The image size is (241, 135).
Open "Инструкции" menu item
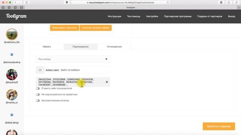[114, 16]
